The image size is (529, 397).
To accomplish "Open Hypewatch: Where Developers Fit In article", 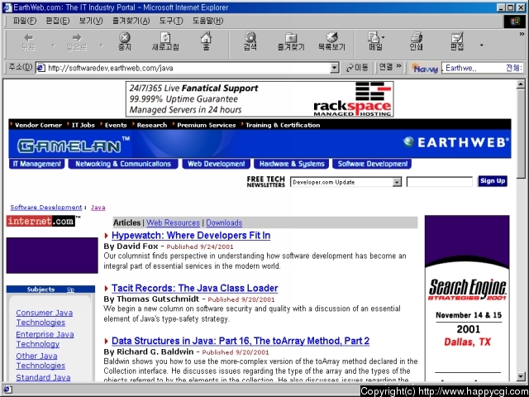I will coord(191,235).
